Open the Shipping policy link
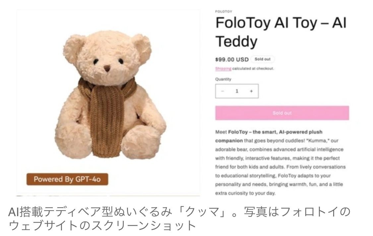Image resolution: width=373 pixels, height=236 pixels. (223, 69)
